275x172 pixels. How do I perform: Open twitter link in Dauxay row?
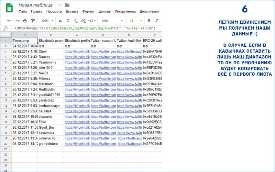point(103,57)
